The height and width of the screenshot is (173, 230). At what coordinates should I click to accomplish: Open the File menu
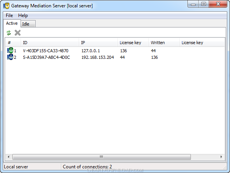coord(9,15)
